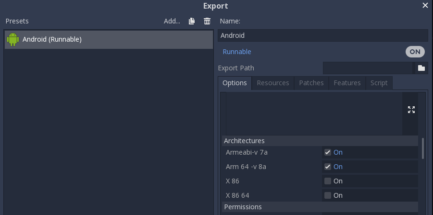Open the Features tab

click(x=347, y=83)
